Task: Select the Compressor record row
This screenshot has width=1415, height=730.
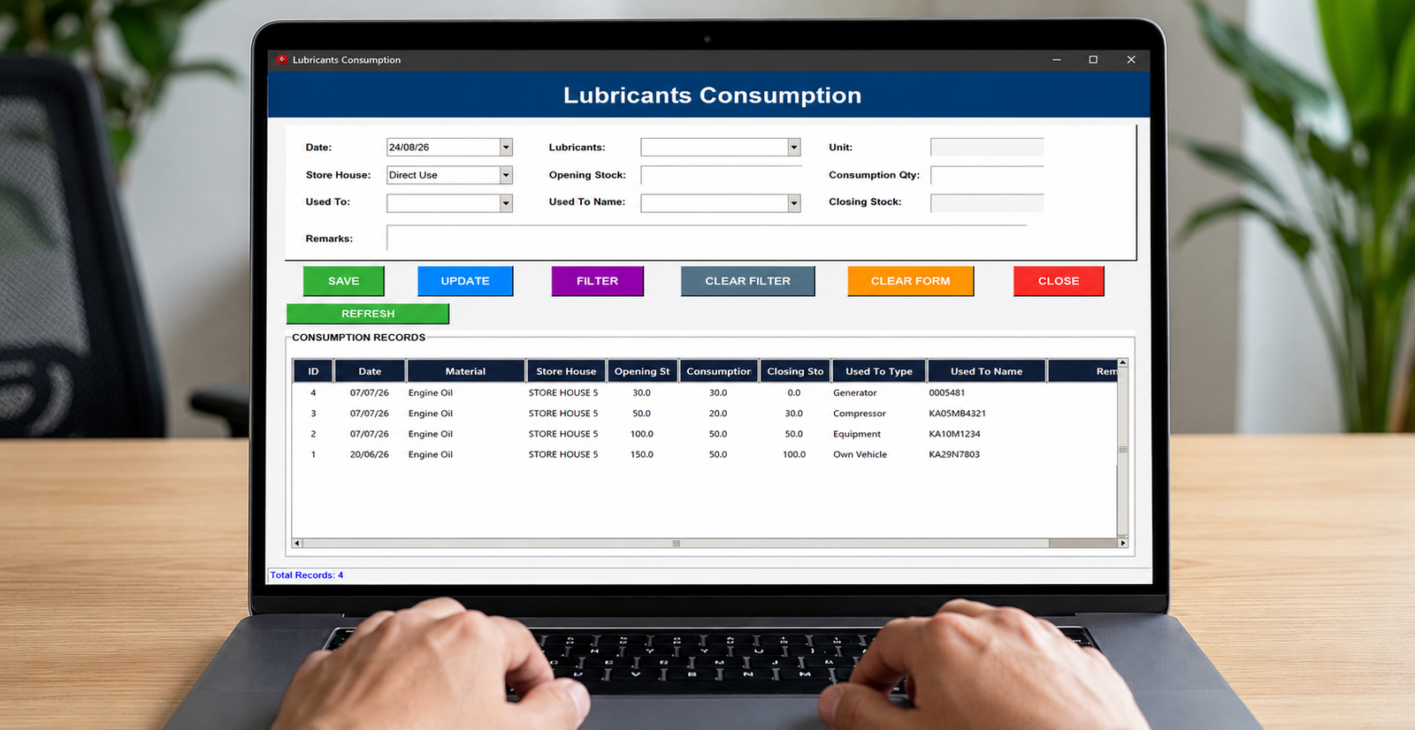Action: pos(705,414)
